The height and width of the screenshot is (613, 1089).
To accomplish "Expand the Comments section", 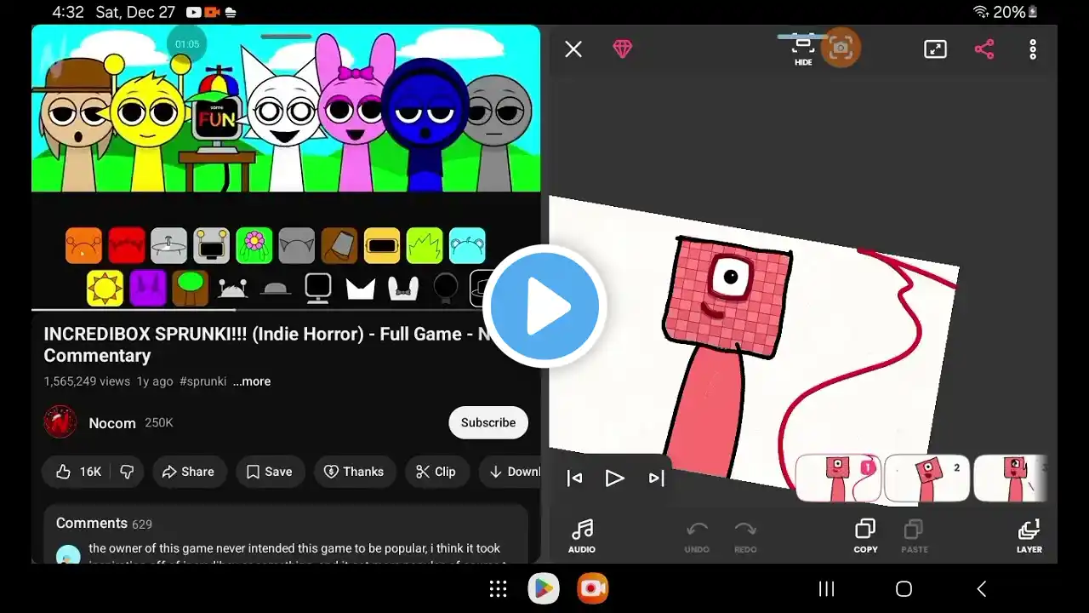I will [286, 533].
